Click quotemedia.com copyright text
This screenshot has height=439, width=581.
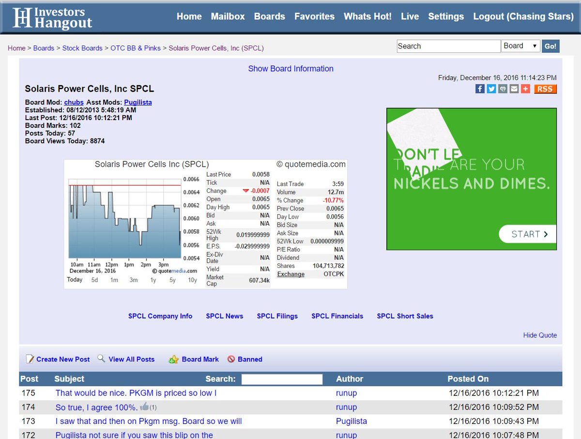point(311,164)
